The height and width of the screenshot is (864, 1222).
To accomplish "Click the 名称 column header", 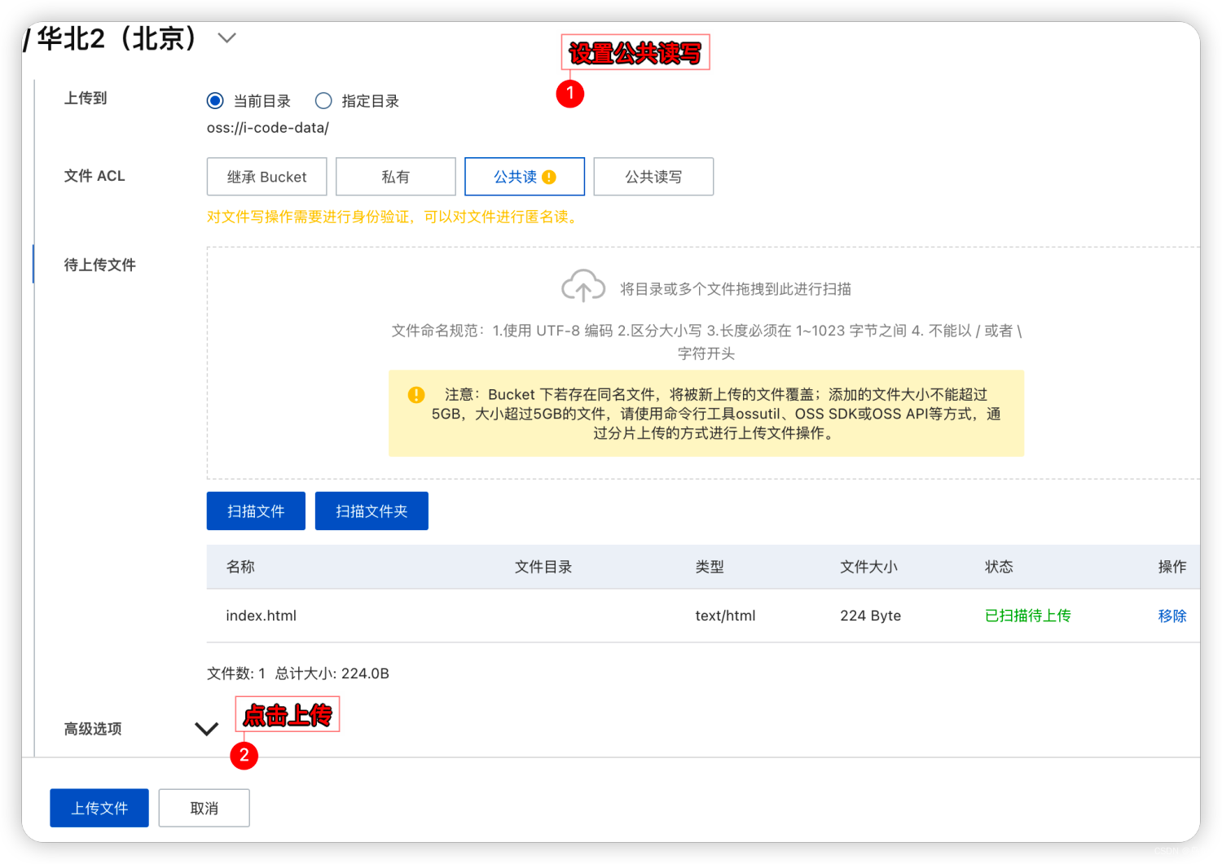I will 240,567.
